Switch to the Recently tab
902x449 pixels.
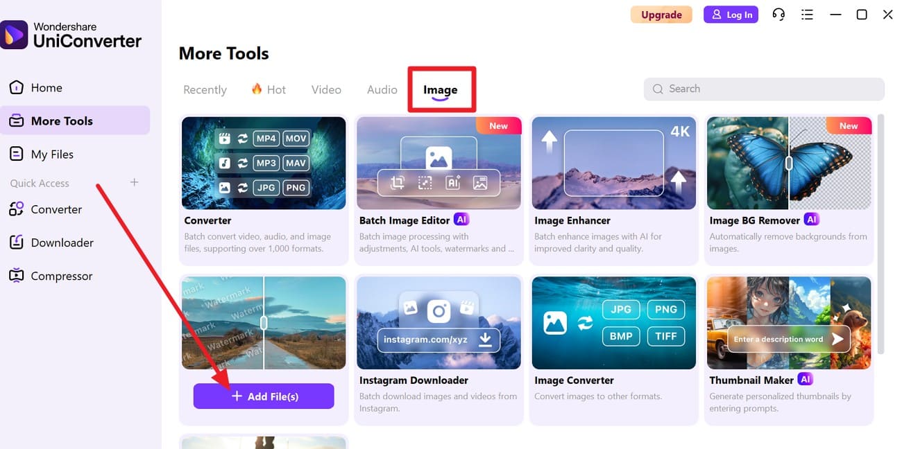[205, 89]
